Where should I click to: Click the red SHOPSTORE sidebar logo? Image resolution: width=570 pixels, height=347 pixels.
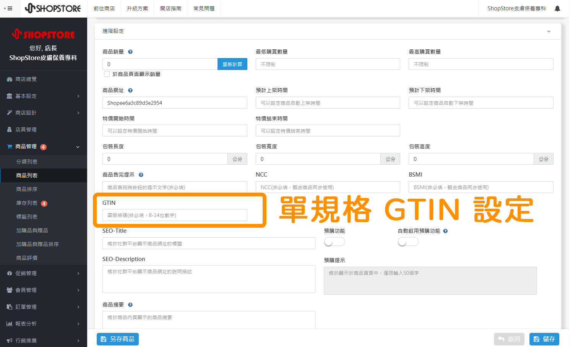pos(43,34)
